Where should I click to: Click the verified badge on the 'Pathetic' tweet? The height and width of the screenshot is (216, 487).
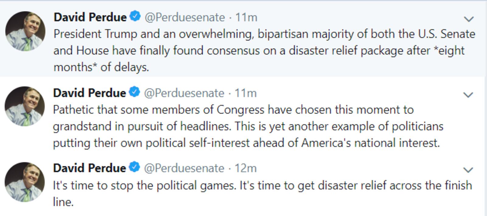135,92
